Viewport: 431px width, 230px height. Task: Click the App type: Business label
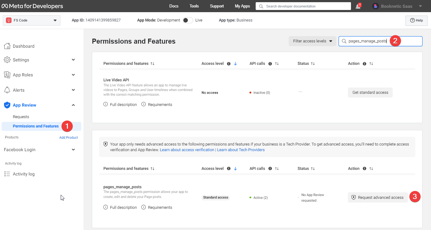pos(235,20)
